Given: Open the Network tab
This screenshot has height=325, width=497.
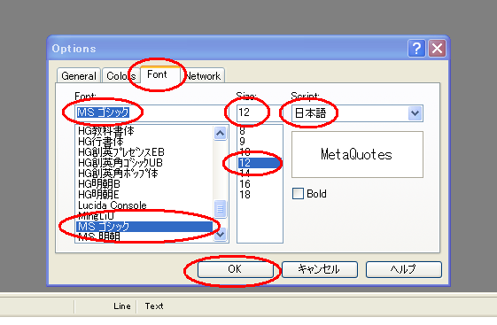Looking at the screenshot, I should pos(203,75).
